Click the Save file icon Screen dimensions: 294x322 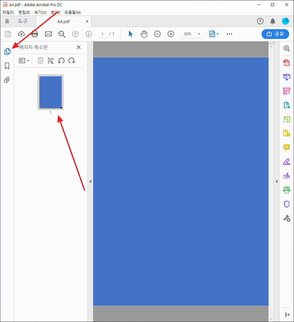pos(8,34)
